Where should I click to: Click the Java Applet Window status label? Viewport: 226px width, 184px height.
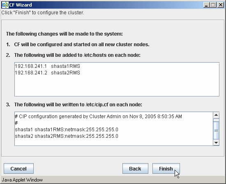[22, 180]
